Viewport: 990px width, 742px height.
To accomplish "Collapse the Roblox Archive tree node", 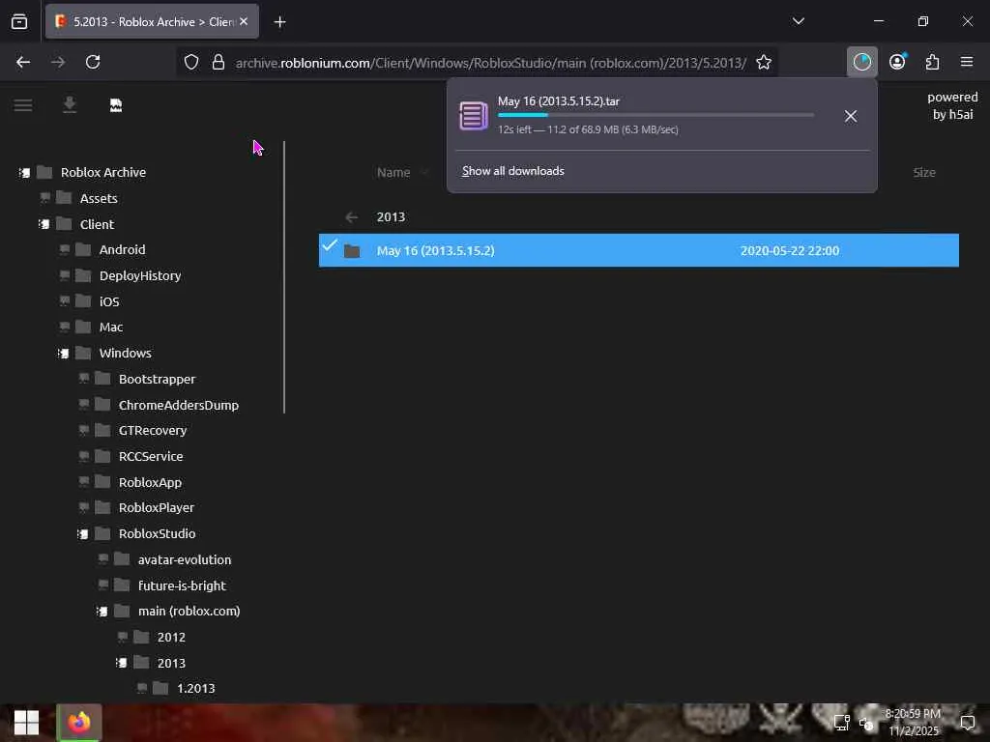I will click(24, 172).
